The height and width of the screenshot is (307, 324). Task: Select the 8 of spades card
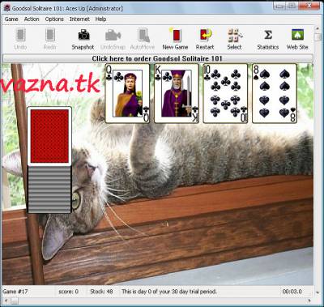click(x=275, y=93)
